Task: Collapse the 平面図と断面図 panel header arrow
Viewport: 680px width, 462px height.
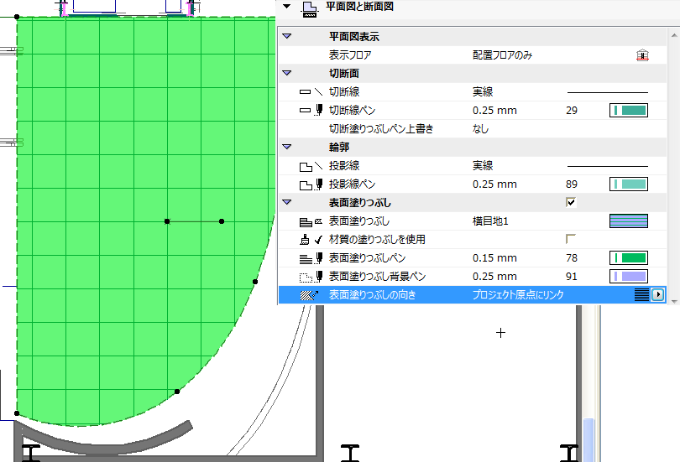Action: click(x=286, y=7)
